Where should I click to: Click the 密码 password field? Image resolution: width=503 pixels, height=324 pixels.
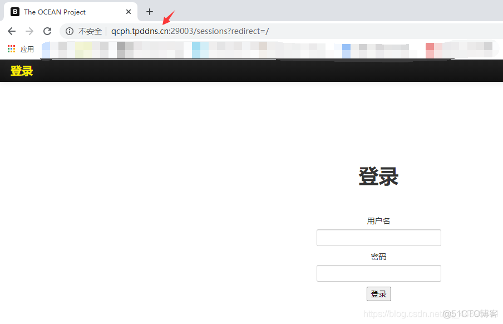click(378, 273)
